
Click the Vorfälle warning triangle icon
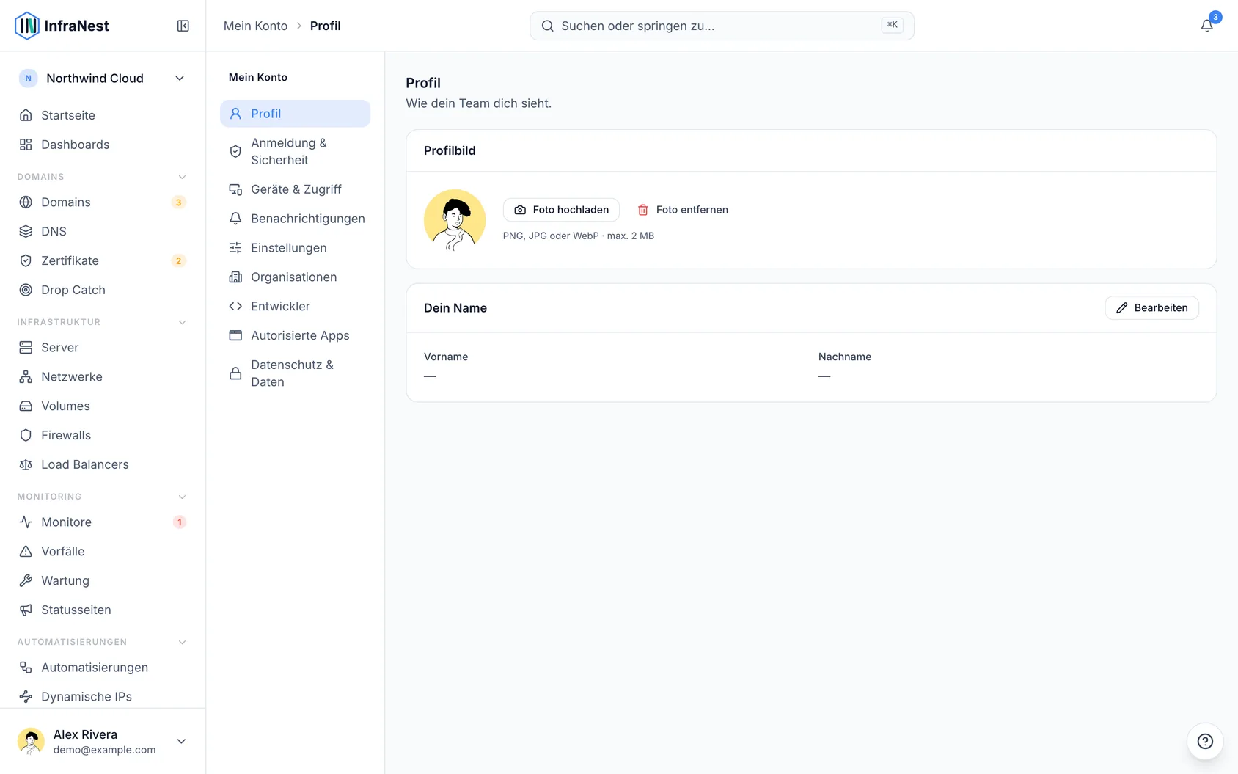pyautogui.click(x=26, y=551)
